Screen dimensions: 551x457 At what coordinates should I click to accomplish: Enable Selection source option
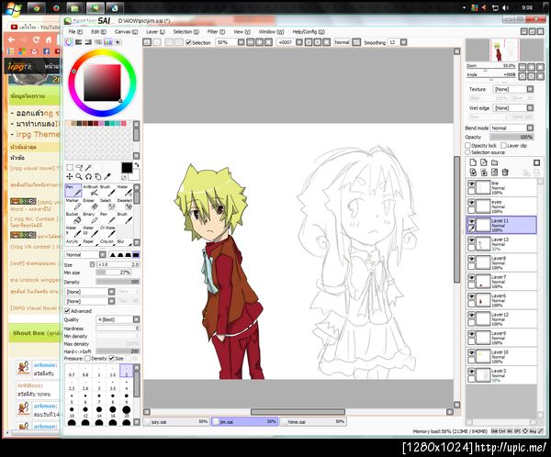pyautogui.click(x=467, y=152)
